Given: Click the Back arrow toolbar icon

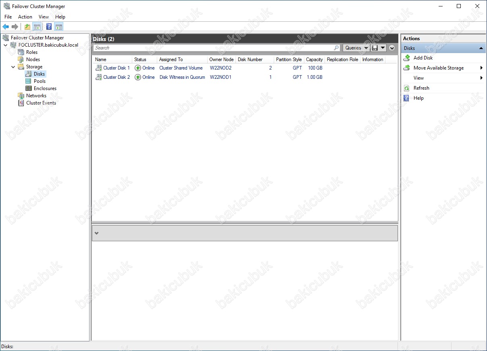Looking at the screenshot, I should pos(6,27).
